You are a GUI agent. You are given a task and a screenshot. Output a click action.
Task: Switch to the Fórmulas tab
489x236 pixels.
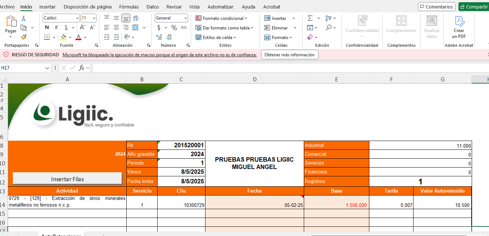pos(129,7)
